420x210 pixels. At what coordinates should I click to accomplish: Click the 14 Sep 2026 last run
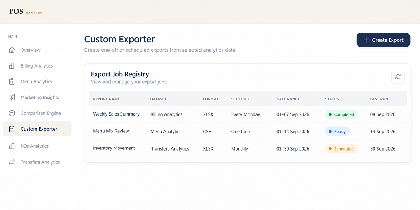pyautogui.click(x=383, y=132)
